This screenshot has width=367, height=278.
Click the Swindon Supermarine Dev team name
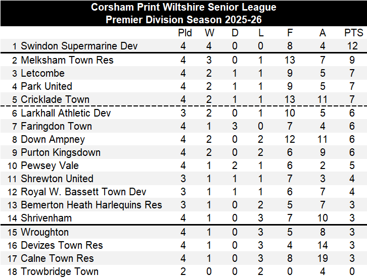click(79, 46)
